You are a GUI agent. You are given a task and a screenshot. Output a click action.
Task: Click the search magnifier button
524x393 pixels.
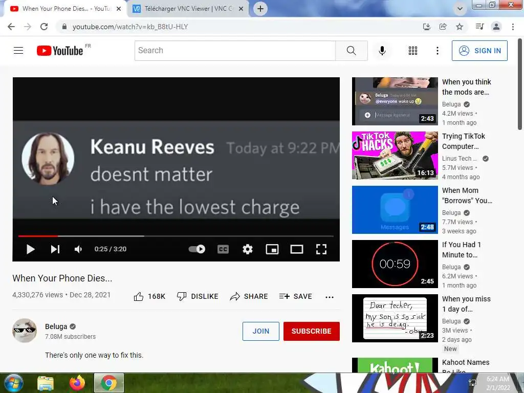351,51
